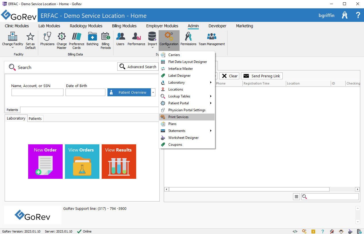Click the Online status indicator
This screenshot has height=234, width=364.
[x=84, y=231]
